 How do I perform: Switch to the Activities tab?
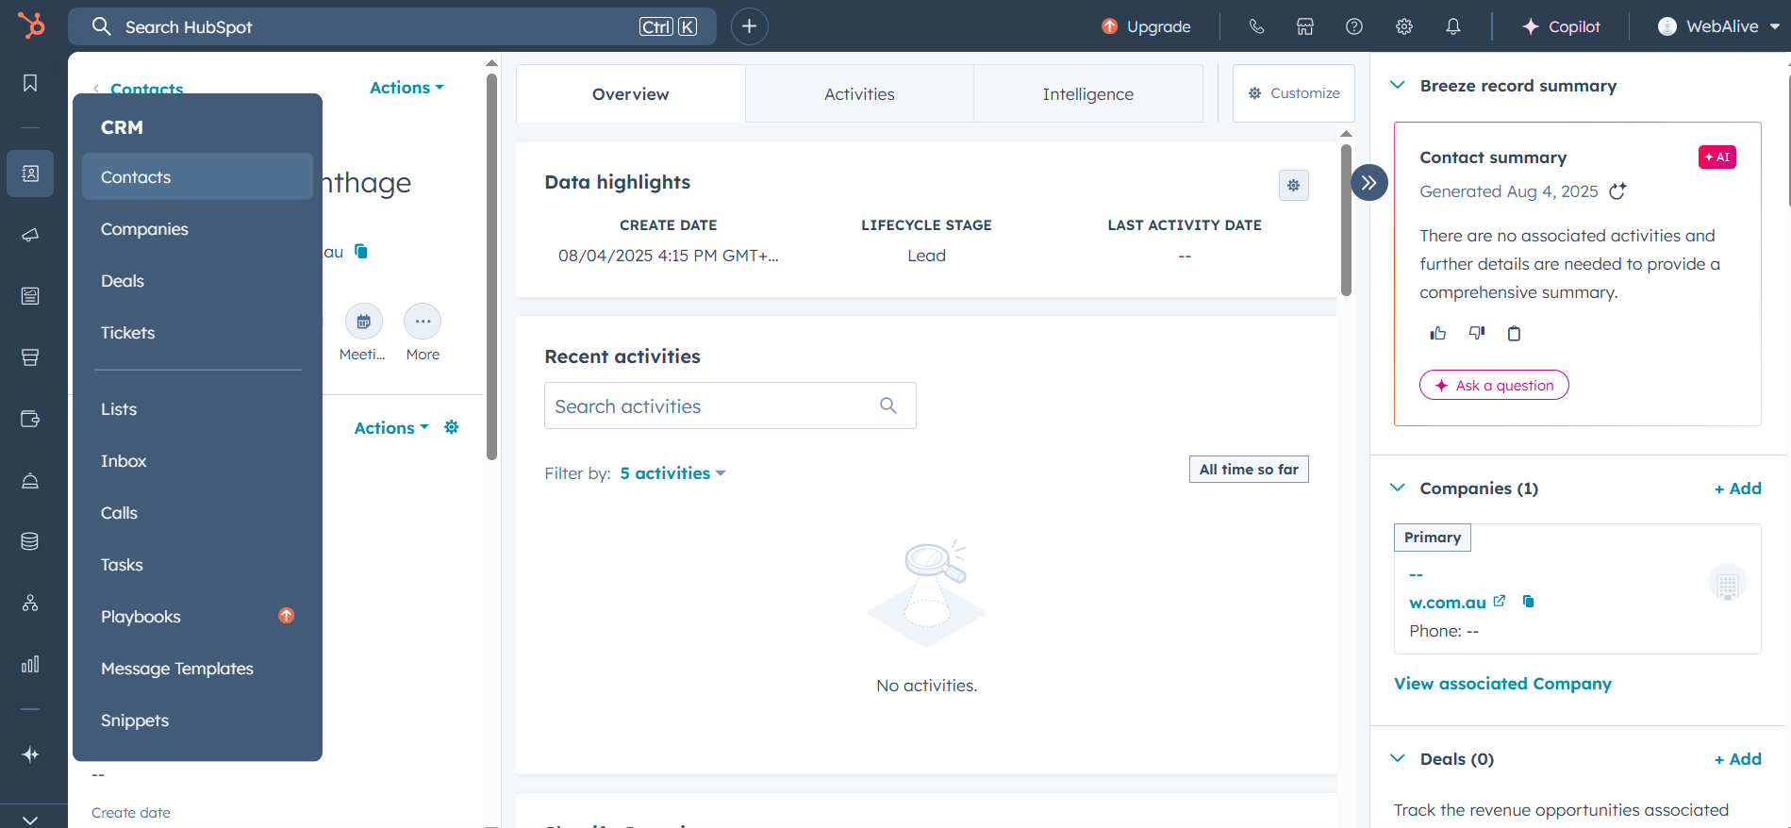click(x=859, y=93)
